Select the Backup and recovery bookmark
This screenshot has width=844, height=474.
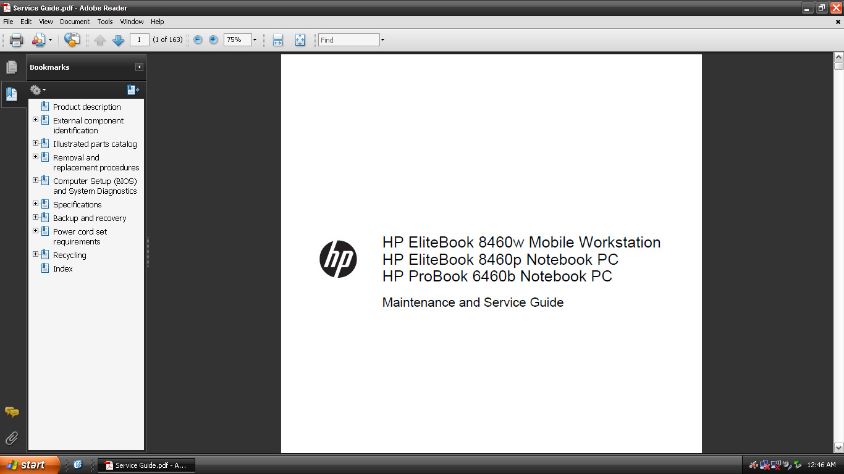tap(90, 218)
